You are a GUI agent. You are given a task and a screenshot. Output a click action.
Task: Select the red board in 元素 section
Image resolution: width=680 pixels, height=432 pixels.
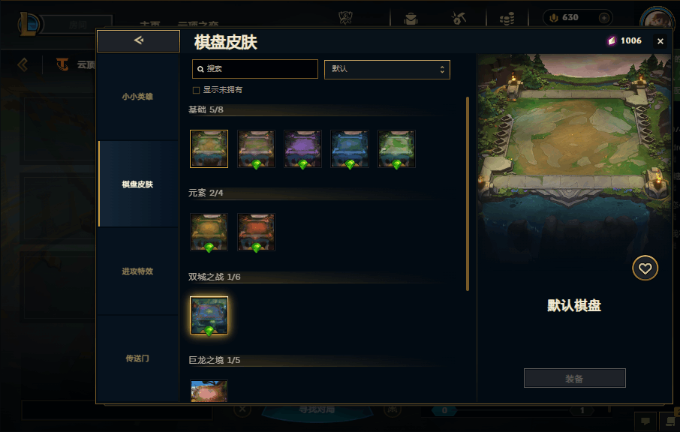[x=256, y=232]
